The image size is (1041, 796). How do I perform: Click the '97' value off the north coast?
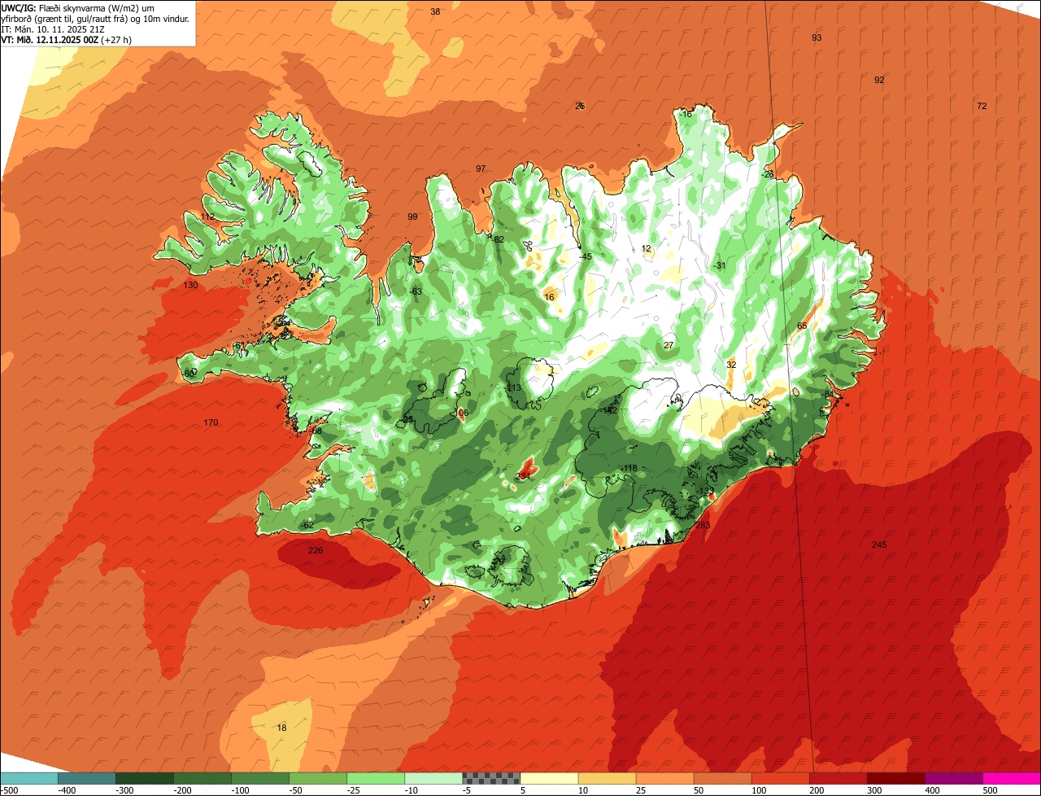[x=481, y=168]
